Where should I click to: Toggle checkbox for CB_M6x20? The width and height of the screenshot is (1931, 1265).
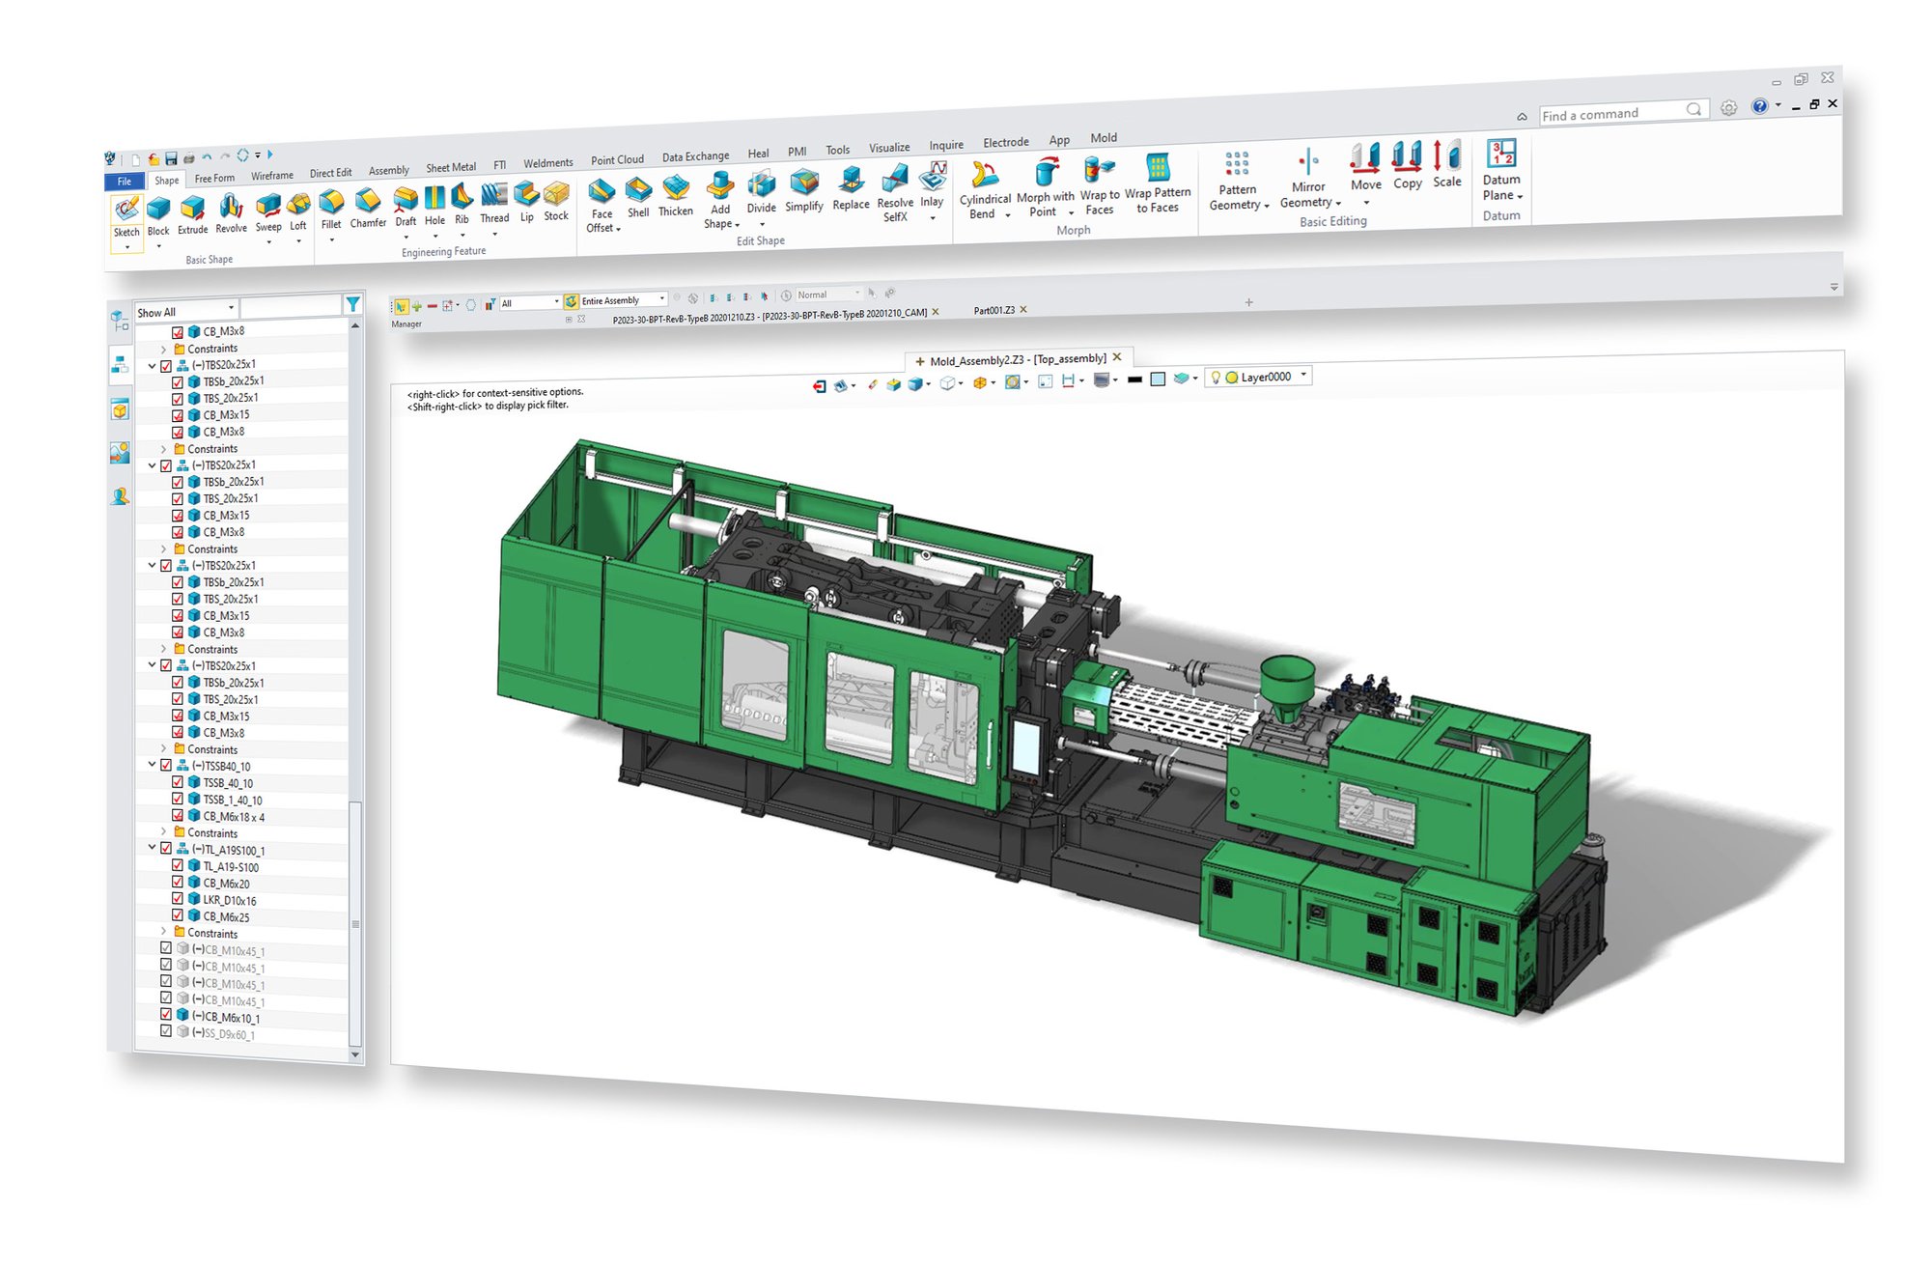pyautogui.click(x=178, y=883)
